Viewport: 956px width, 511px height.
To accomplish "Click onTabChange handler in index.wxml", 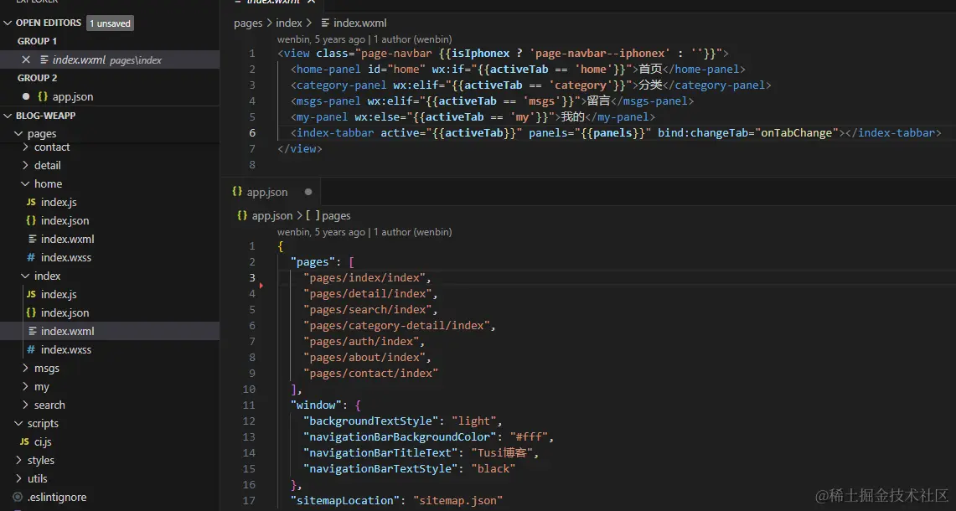I will [x=796, y=133].
